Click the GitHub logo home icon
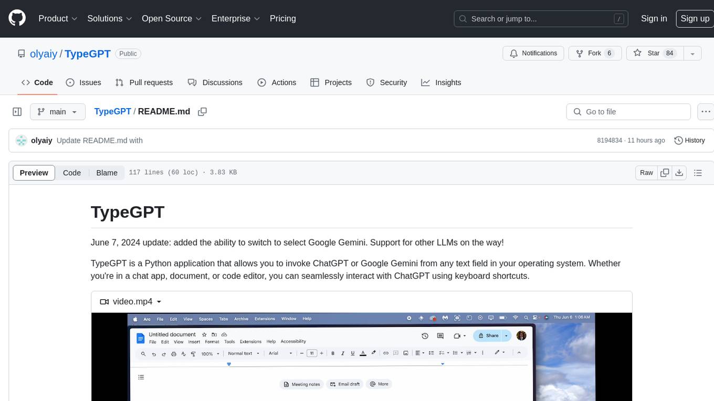 coord(17,18)
